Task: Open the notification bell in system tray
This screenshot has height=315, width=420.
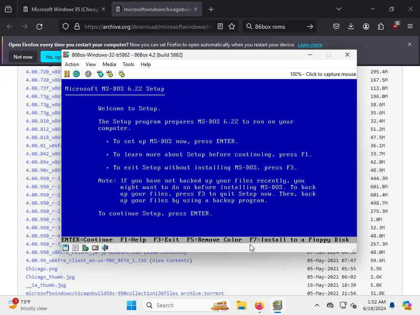Action: pyautogui.click(x=392, y=305)
